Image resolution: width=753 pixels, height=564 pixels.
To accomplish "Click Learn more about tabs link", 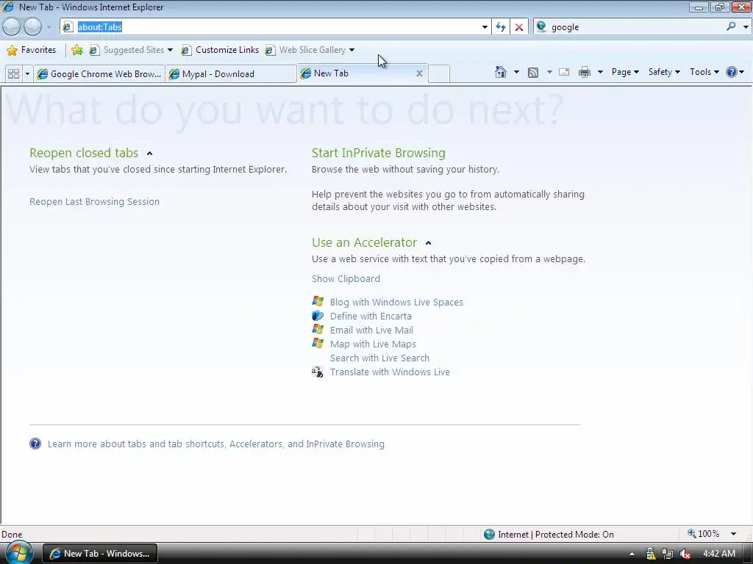I will point(216,444).
